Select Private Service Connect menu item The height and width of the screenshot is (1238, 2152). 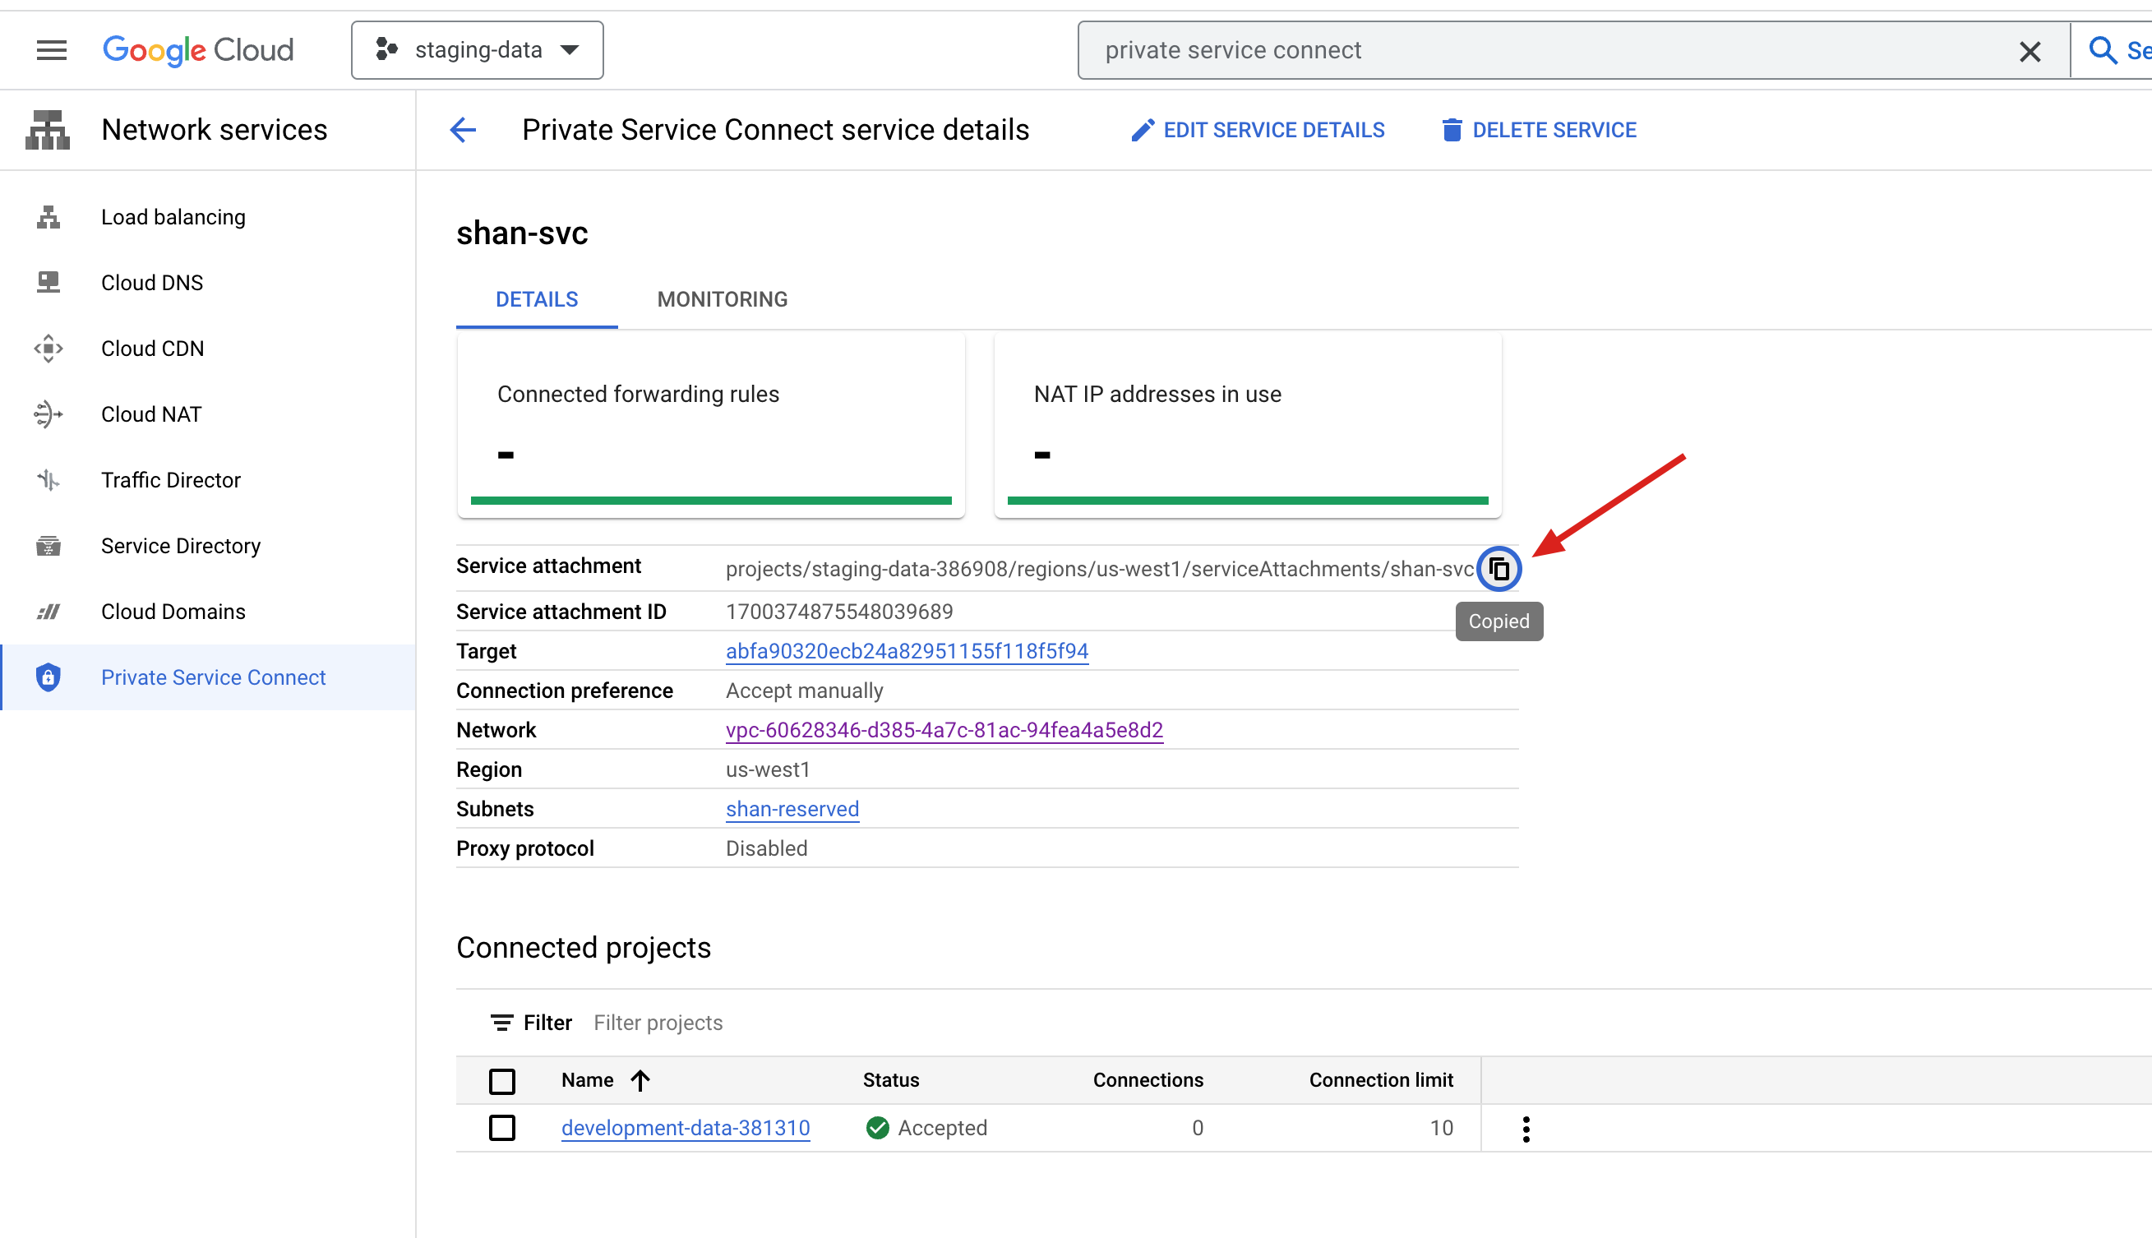[x=208, y=677]
